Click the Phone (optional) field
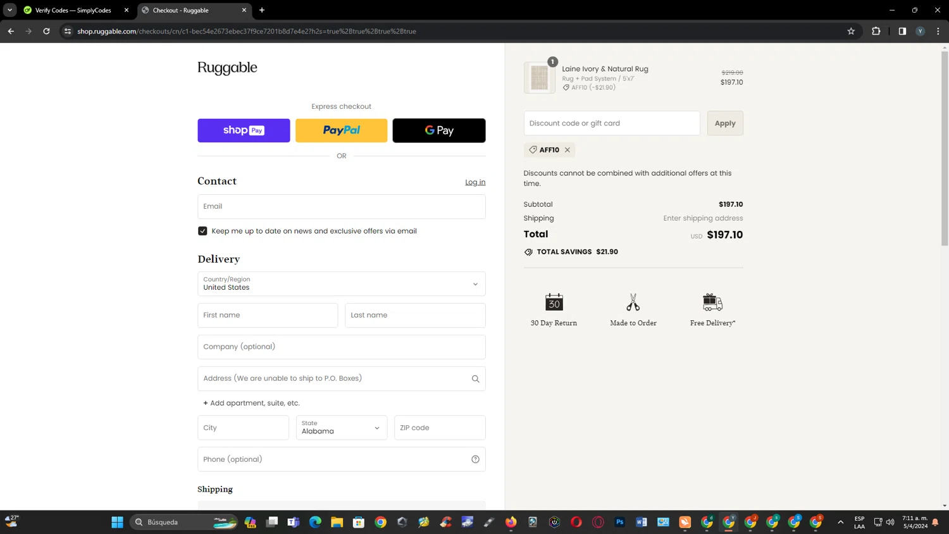The image size is (949, 534). point(342,459)
